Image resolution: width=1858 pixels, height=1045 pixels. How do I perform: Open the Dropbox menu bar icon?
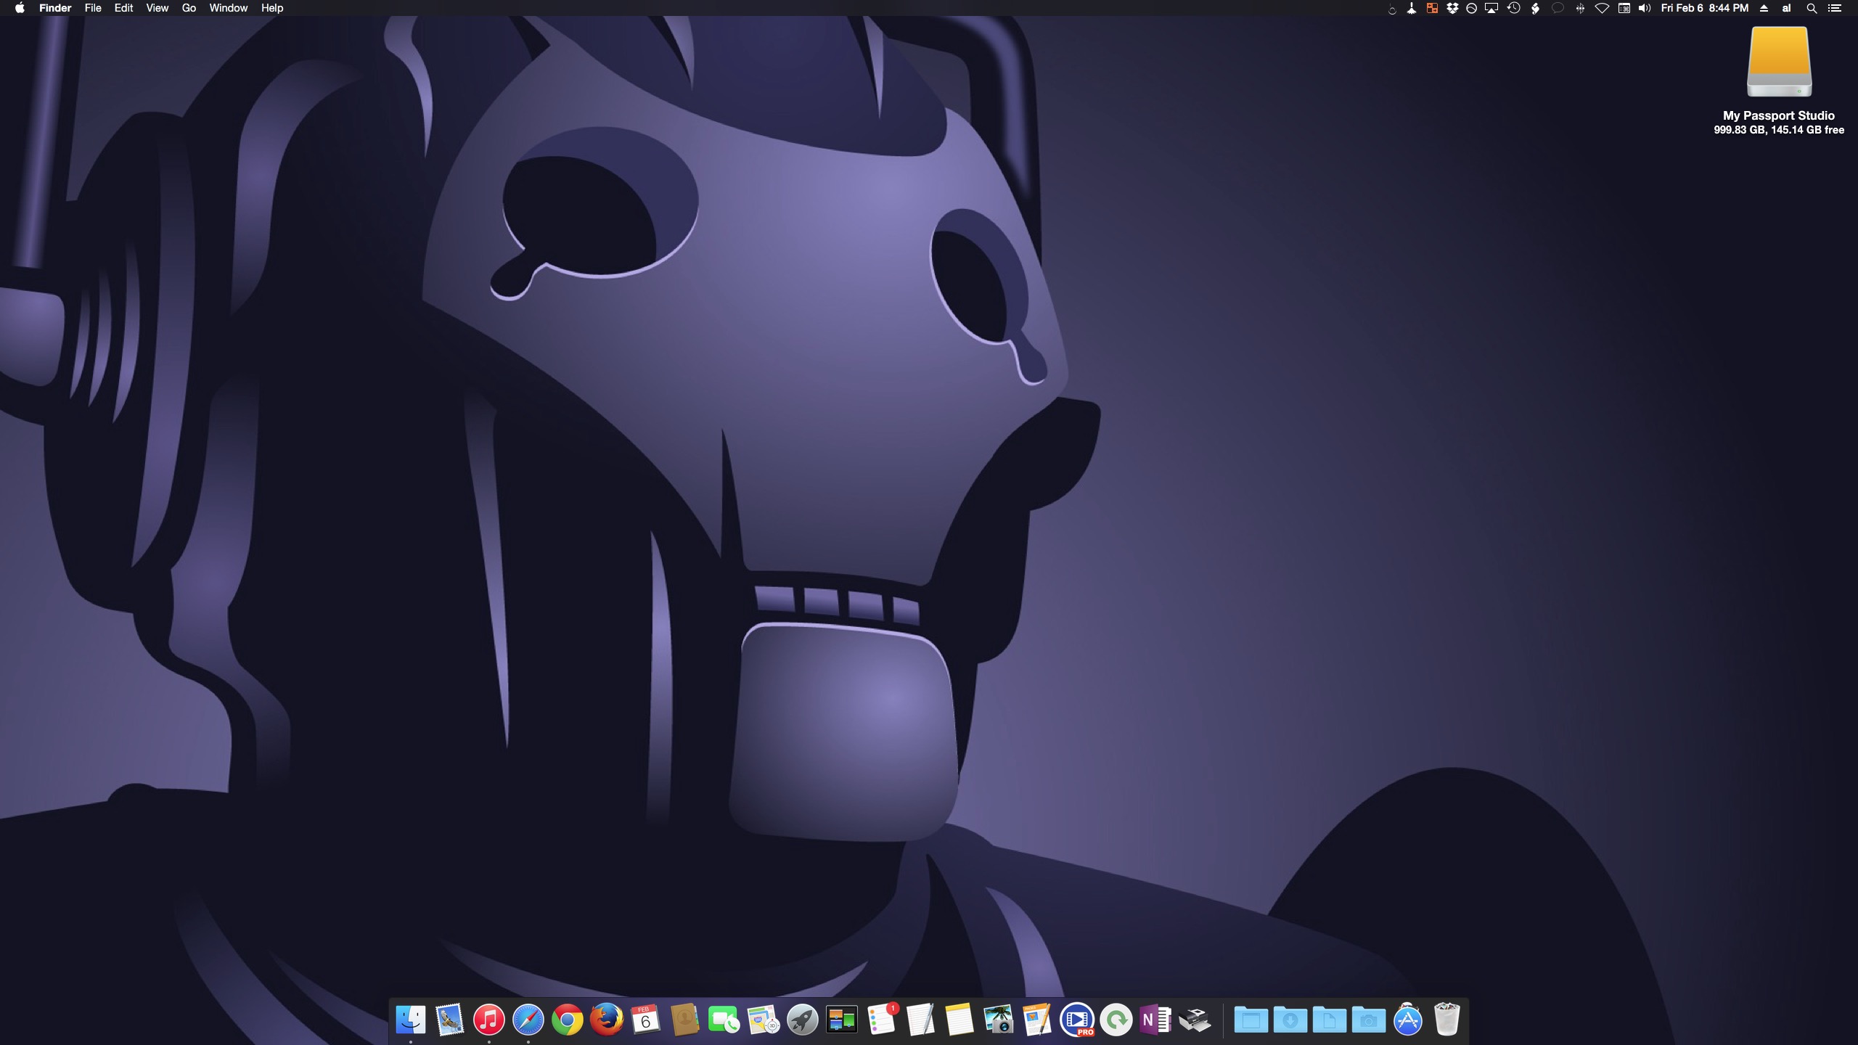click(x=1452, y=8)
